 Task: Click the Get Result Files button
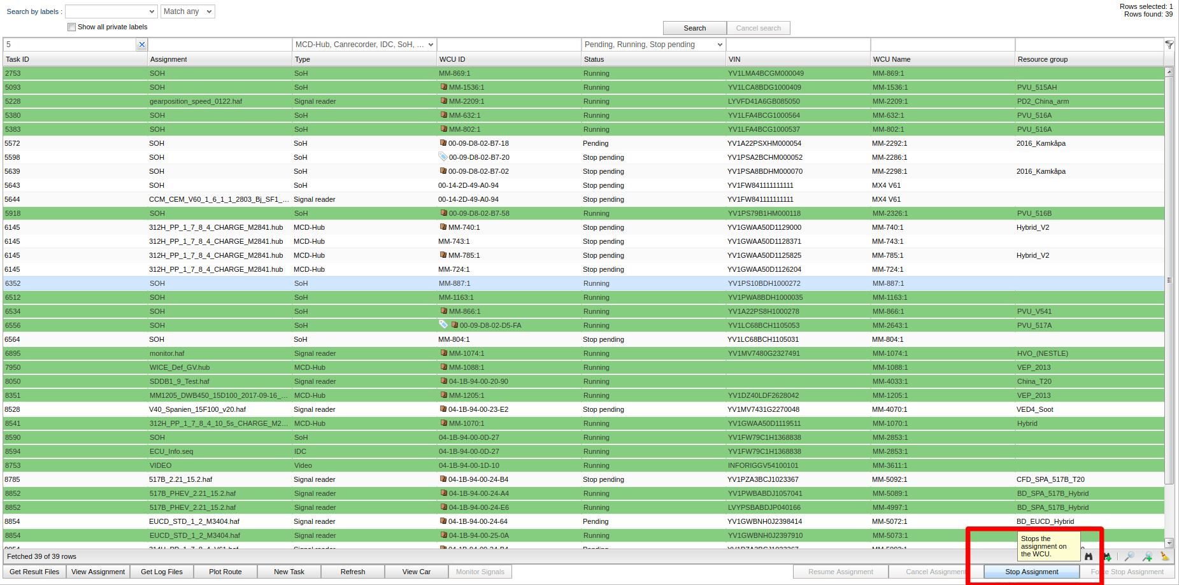tap(34, 572)
